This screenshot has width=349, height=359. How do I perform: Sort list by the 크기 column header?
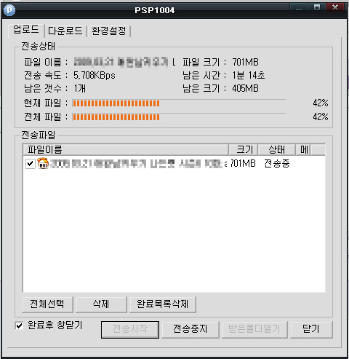(x=243, y=149)
